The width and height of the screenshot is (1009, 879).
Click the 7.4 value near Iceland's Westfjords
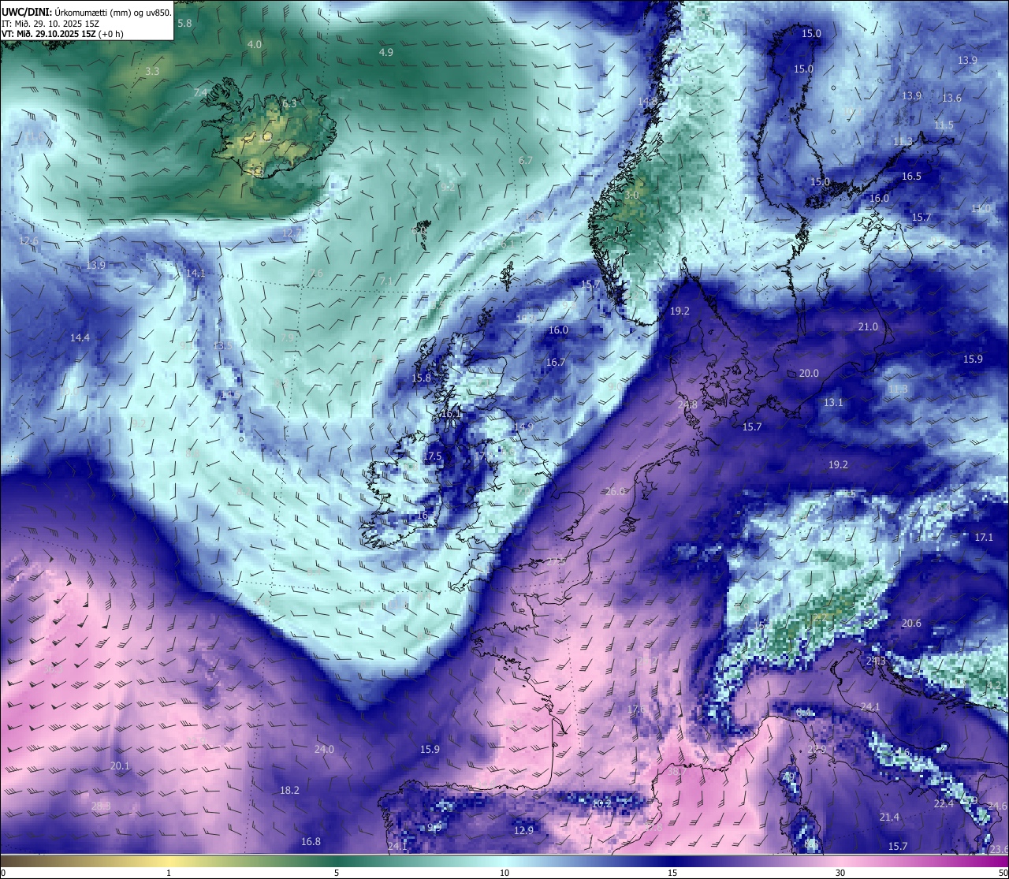(x=200, y=93)
